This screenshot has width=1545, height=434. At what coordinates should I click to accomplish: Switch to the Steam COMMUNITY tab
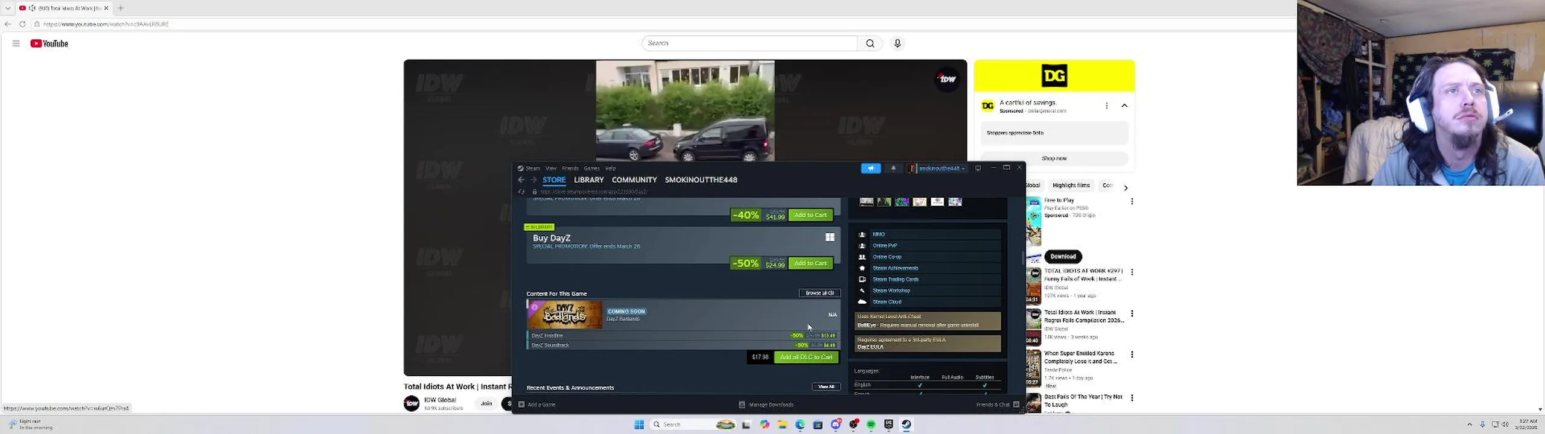pyautogui.click(x=634, y=180)
